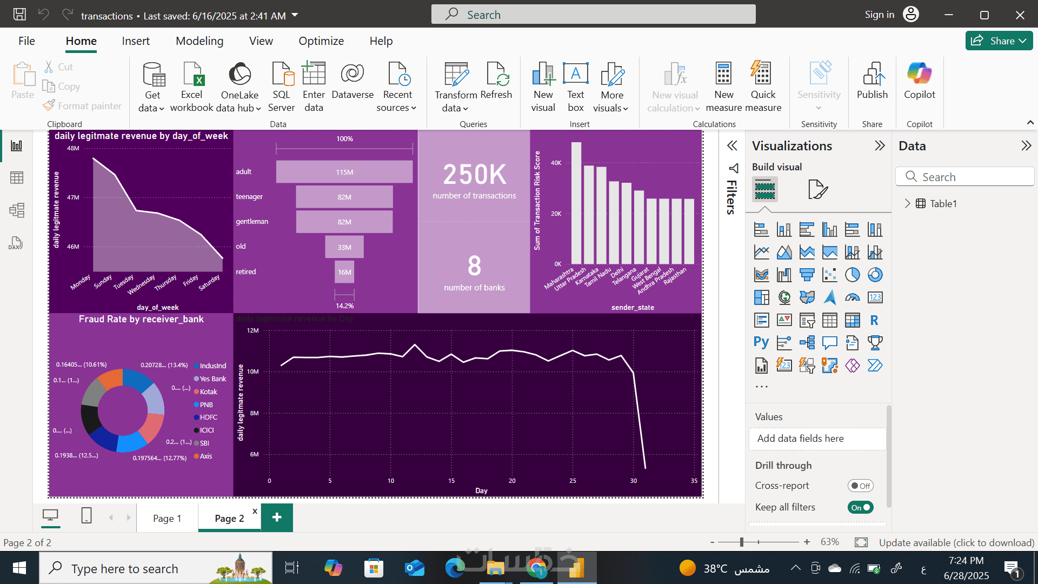Screen dimensions: 1038x584
Task: Open the Table view in left sidebar
Action: [x=17, y=178]
